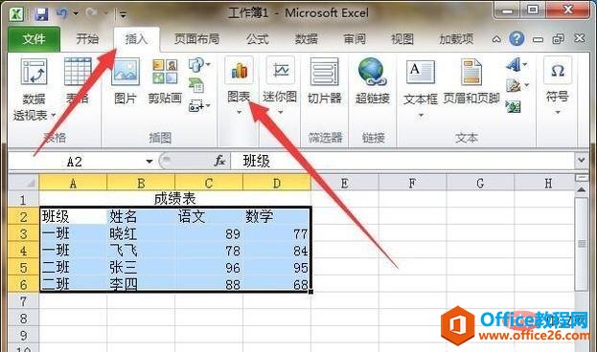Click the 图表 (Charts) icon
Screen dimensions: 597x352
click(x=239, y=70)
